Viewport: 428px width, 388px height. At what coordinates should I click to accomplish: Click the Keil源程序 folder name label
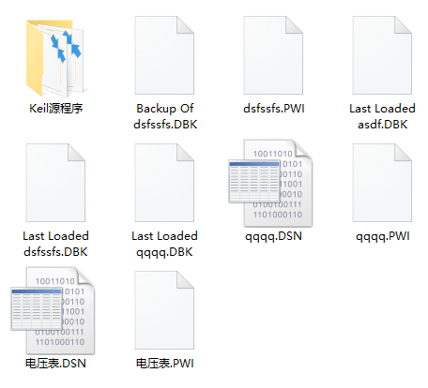click(56, 109)
